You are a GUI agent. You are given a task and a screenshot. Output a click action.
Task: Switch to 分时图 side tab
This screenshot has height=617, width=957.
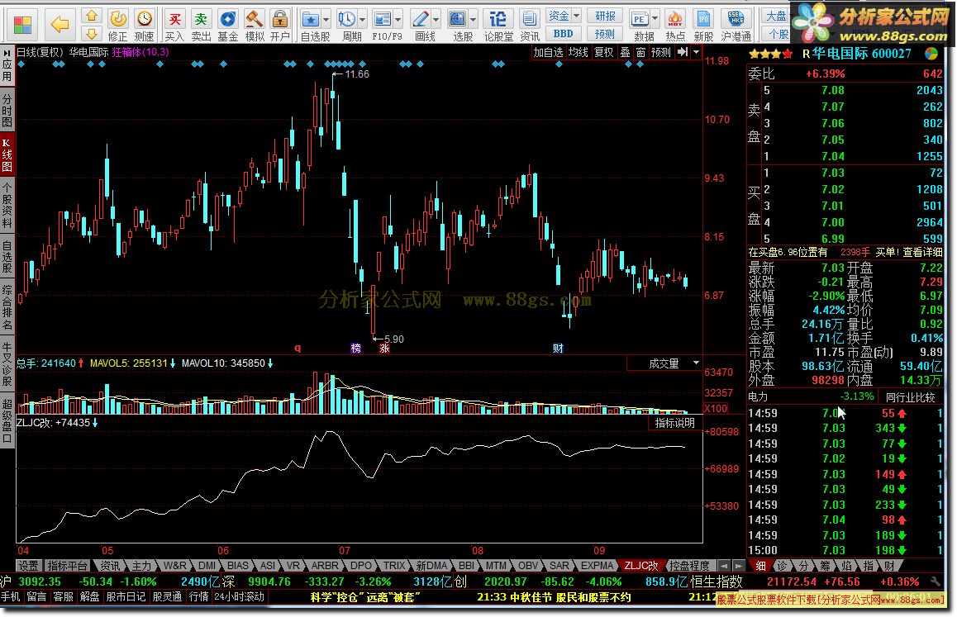coord(7,110)
